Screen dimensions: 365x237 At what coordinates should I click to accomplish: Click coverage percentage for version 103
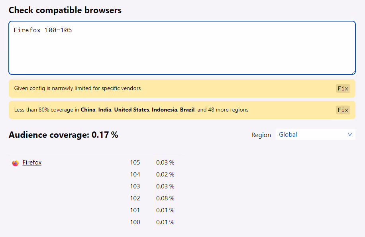click(165, 186)
